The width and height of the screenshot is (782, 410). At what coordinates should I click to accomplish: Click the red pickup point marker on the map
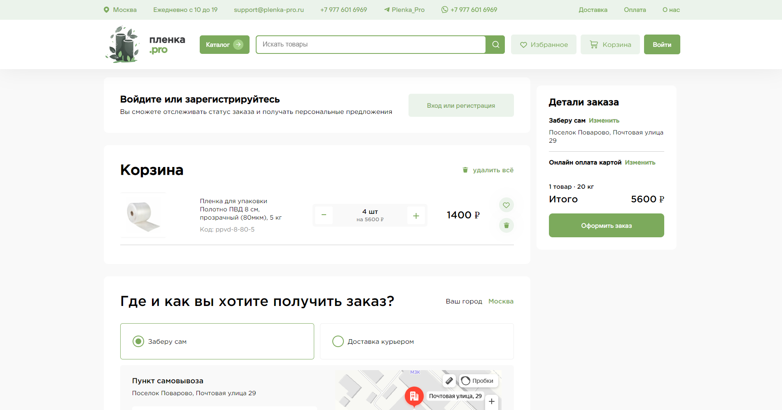click(x=414, y=396)
